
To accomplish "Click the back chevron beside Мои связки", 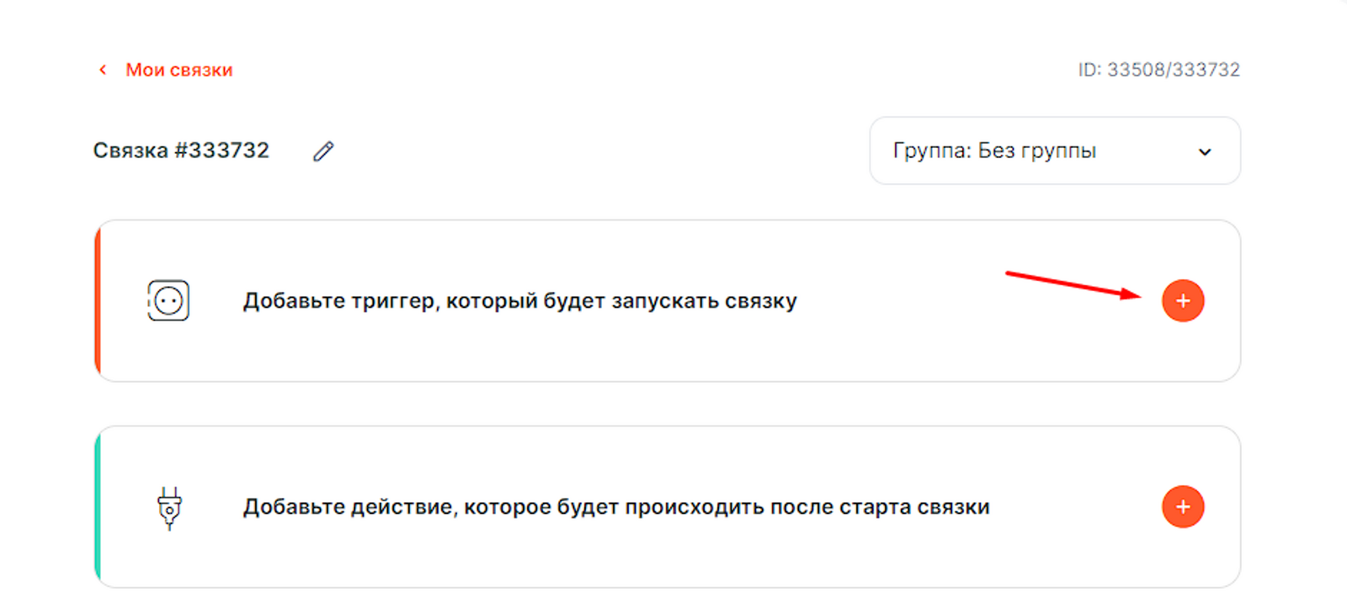I will [x=103, y=70].
